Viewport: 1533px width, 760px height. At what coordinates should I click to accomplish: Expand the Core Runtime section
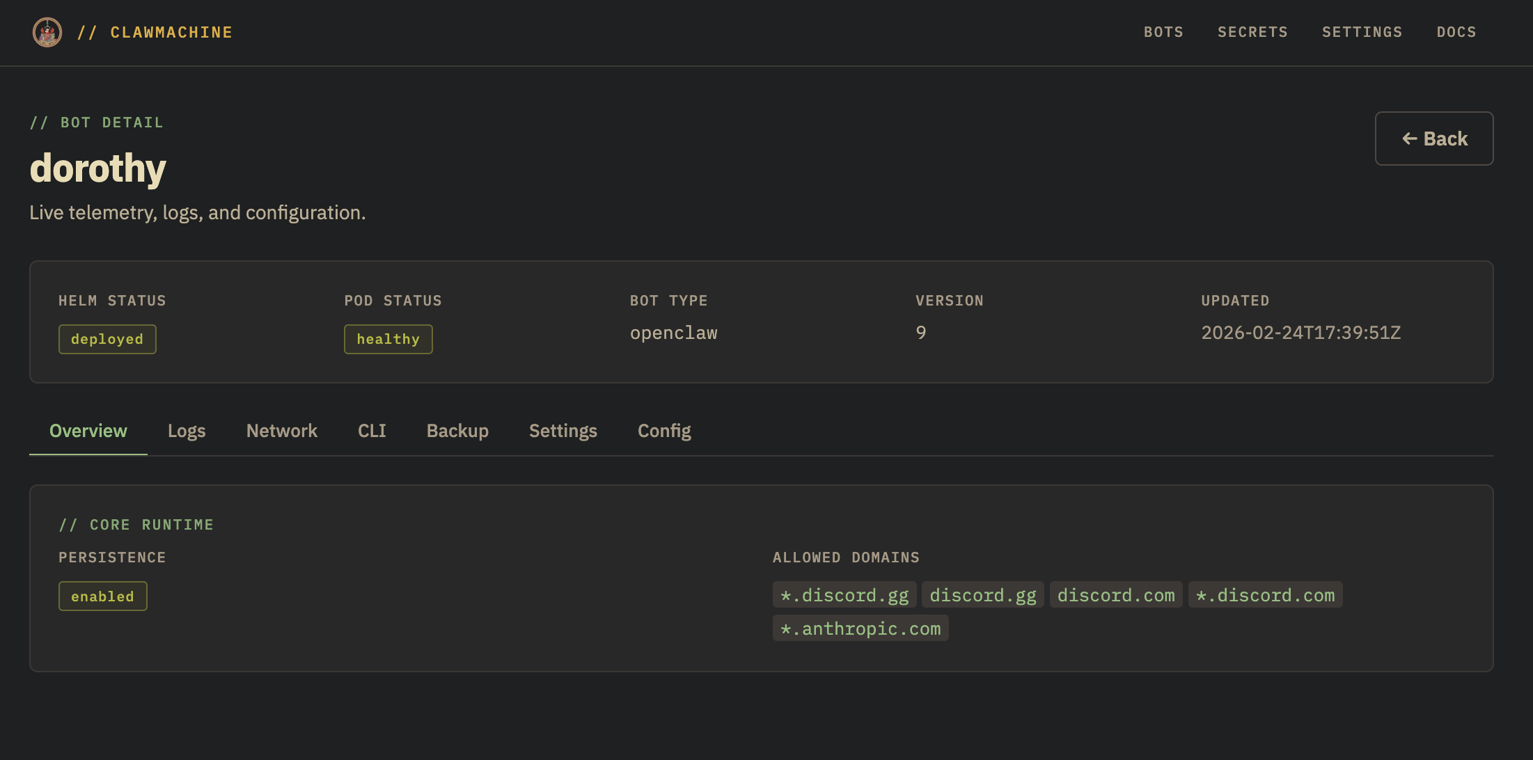(136, 524)
